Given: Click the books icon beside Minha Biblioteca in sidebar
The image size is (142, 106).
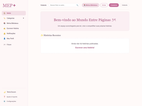Looking at the screenshot, I should point(4,23).
